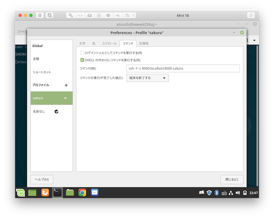Select ショートカット in the Global sidebar
Image resolution: width=274 pixels, height=218 pixels.
coord(42,72)
